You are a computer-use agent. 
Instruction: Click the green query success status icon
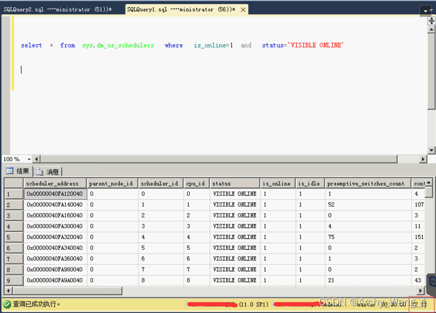point(7,304)
